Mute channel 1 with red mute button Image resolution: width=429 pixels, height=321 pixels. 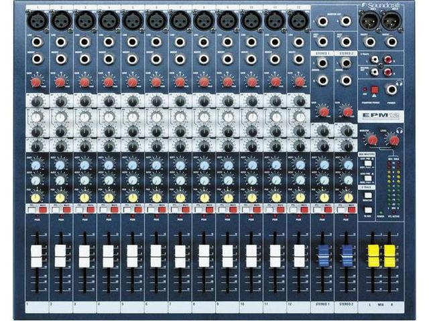42,210
